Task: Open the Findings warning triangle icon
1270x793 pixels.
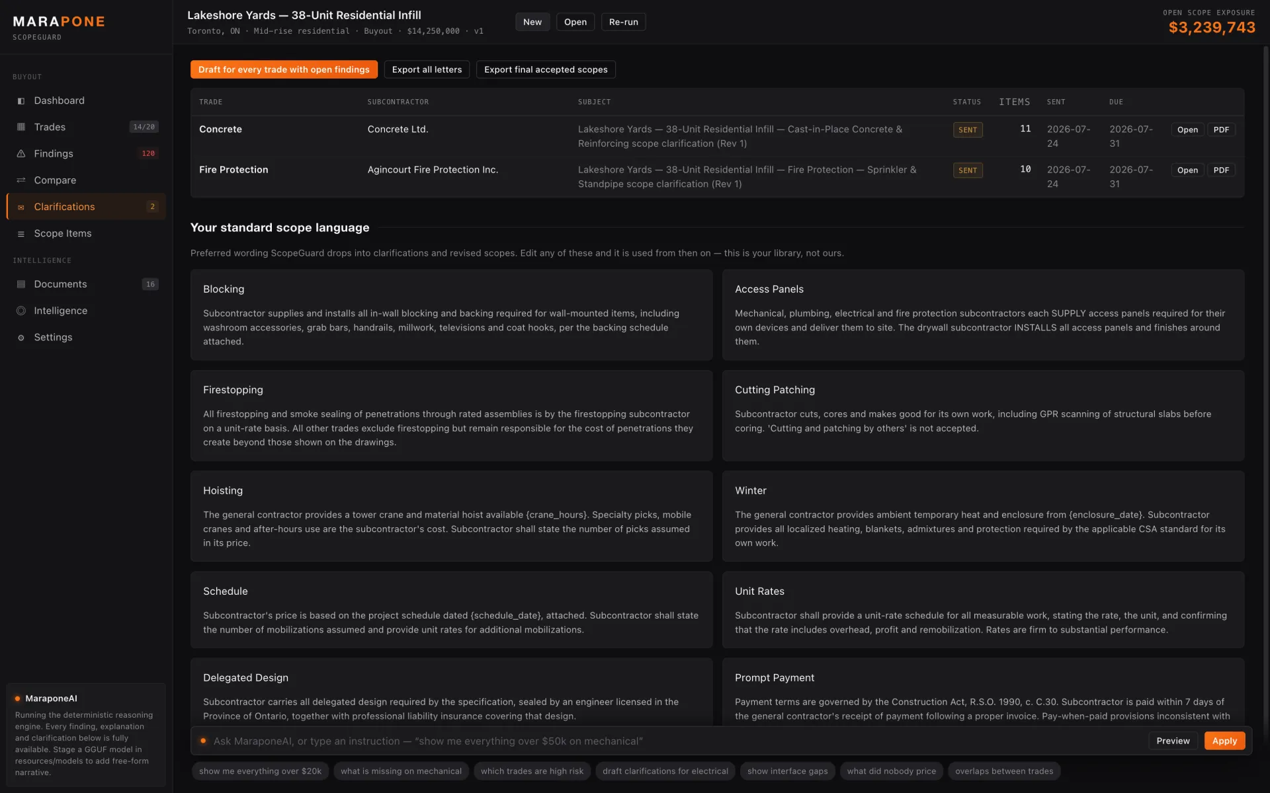Action: (x=21, y=154)
